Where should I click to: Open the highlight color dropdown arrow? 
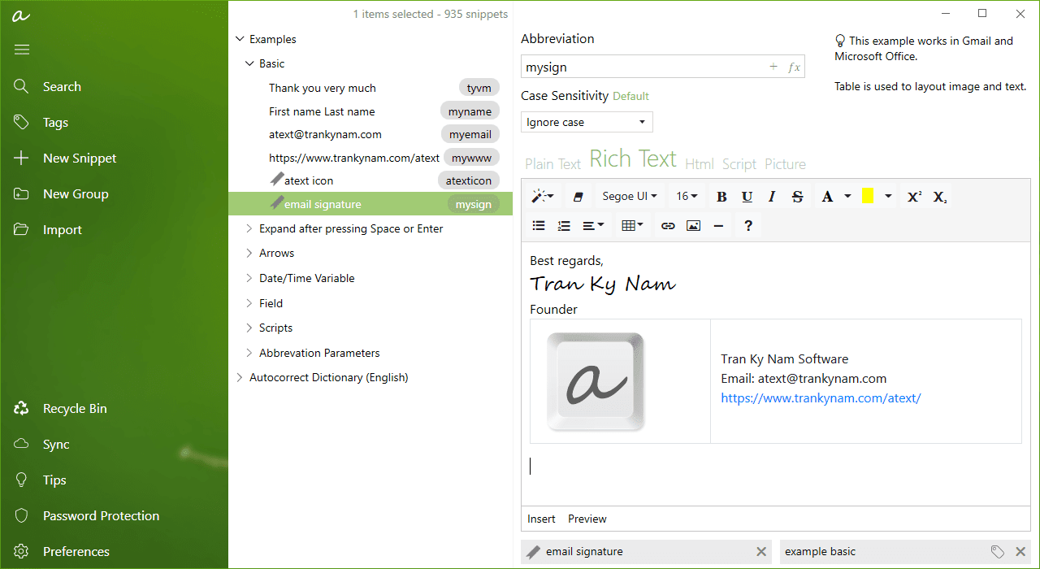pyautogui.click(x=888, y=196)
